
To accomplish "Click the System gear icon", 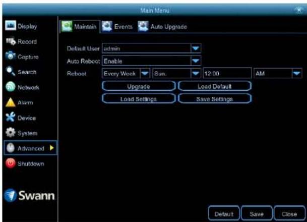I will (x=11, y=133).
